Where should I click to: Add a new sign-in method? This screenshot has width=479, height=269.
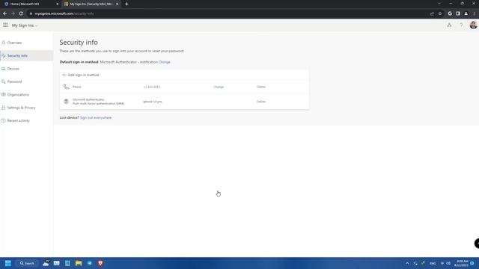tap(81, 75)
